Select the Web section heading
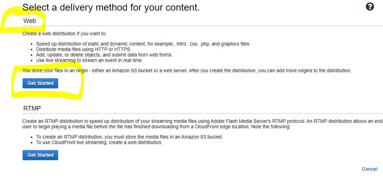Screen dimensions: 383x183 click(30, 21)
